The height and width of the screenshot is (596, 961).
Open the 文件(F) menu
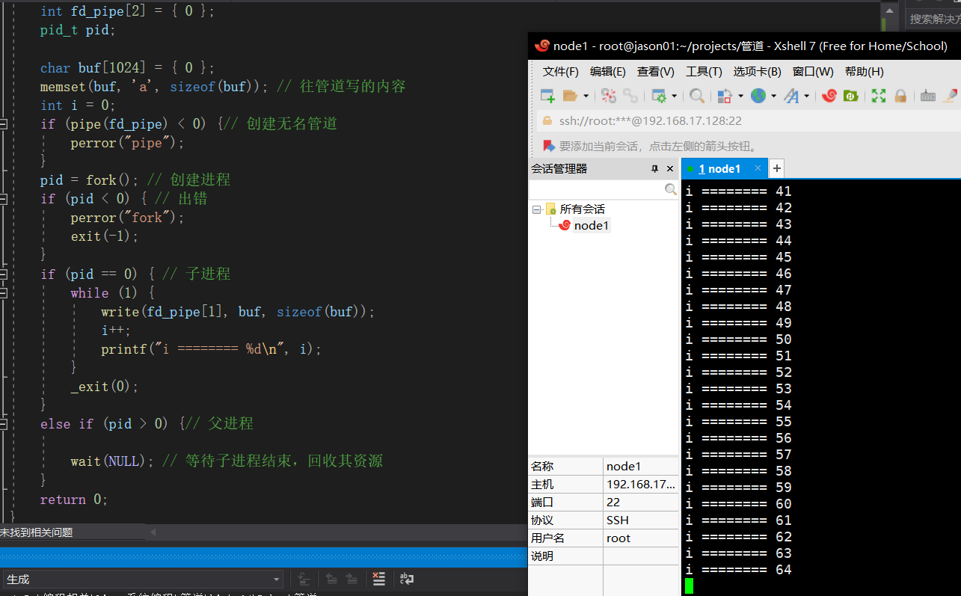click(x=561, y=72)
